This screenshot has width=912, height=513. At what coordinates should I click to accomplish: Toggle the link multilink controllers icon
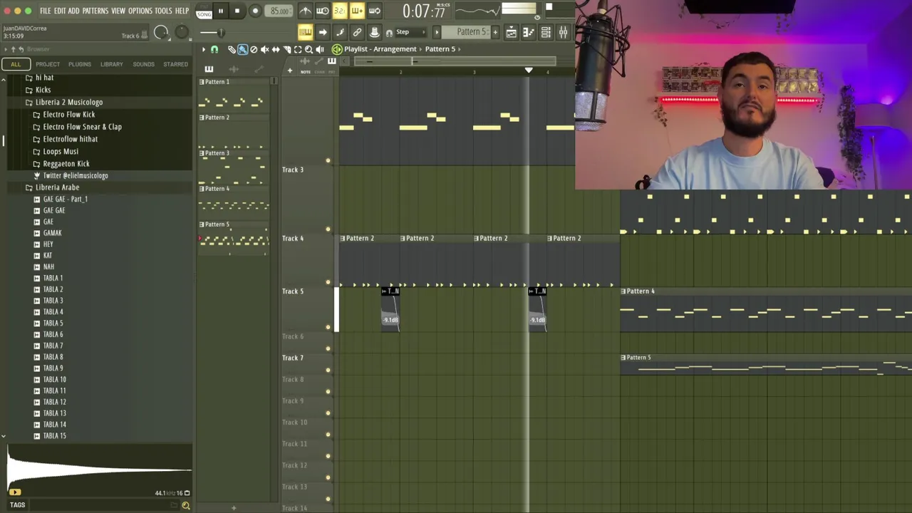click(357, 32)
